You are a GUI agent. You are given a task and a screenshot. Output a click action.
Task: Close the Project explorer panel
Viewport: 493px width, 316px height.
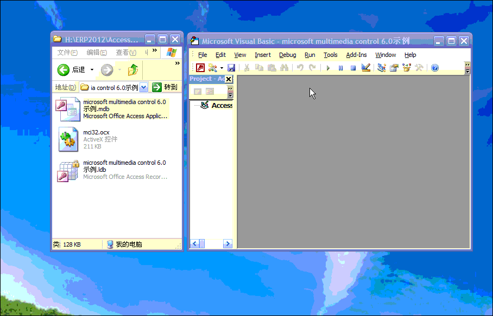click(229, 79)
